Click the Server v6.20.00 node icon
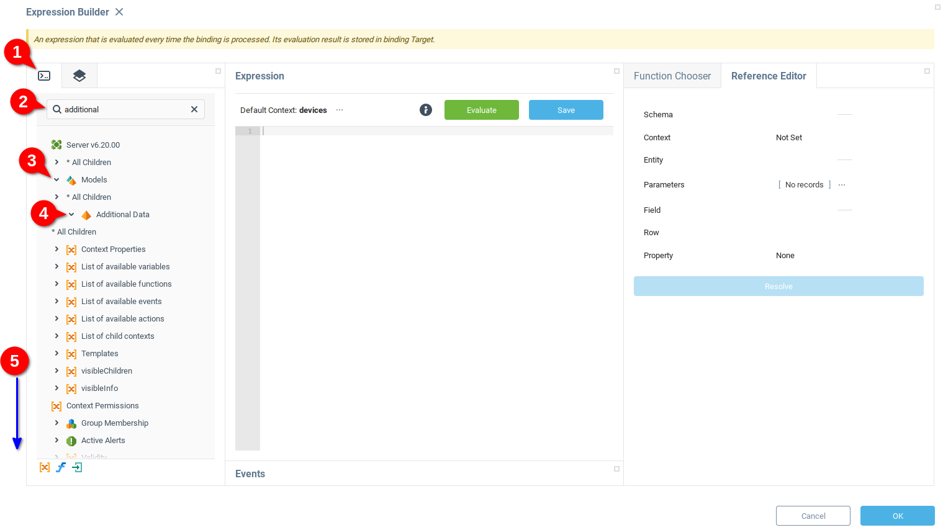The width and height of the screenshot is (943, 530). point(56,145)
